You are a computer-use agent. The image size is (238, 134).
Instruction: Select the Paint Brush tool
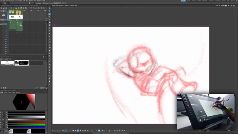click(49, 25)
